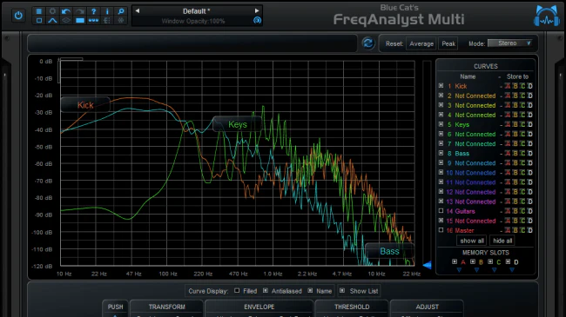566x317 pixels.
Task: Click the blue threshold arrow marker
Action: click(427, 266)
